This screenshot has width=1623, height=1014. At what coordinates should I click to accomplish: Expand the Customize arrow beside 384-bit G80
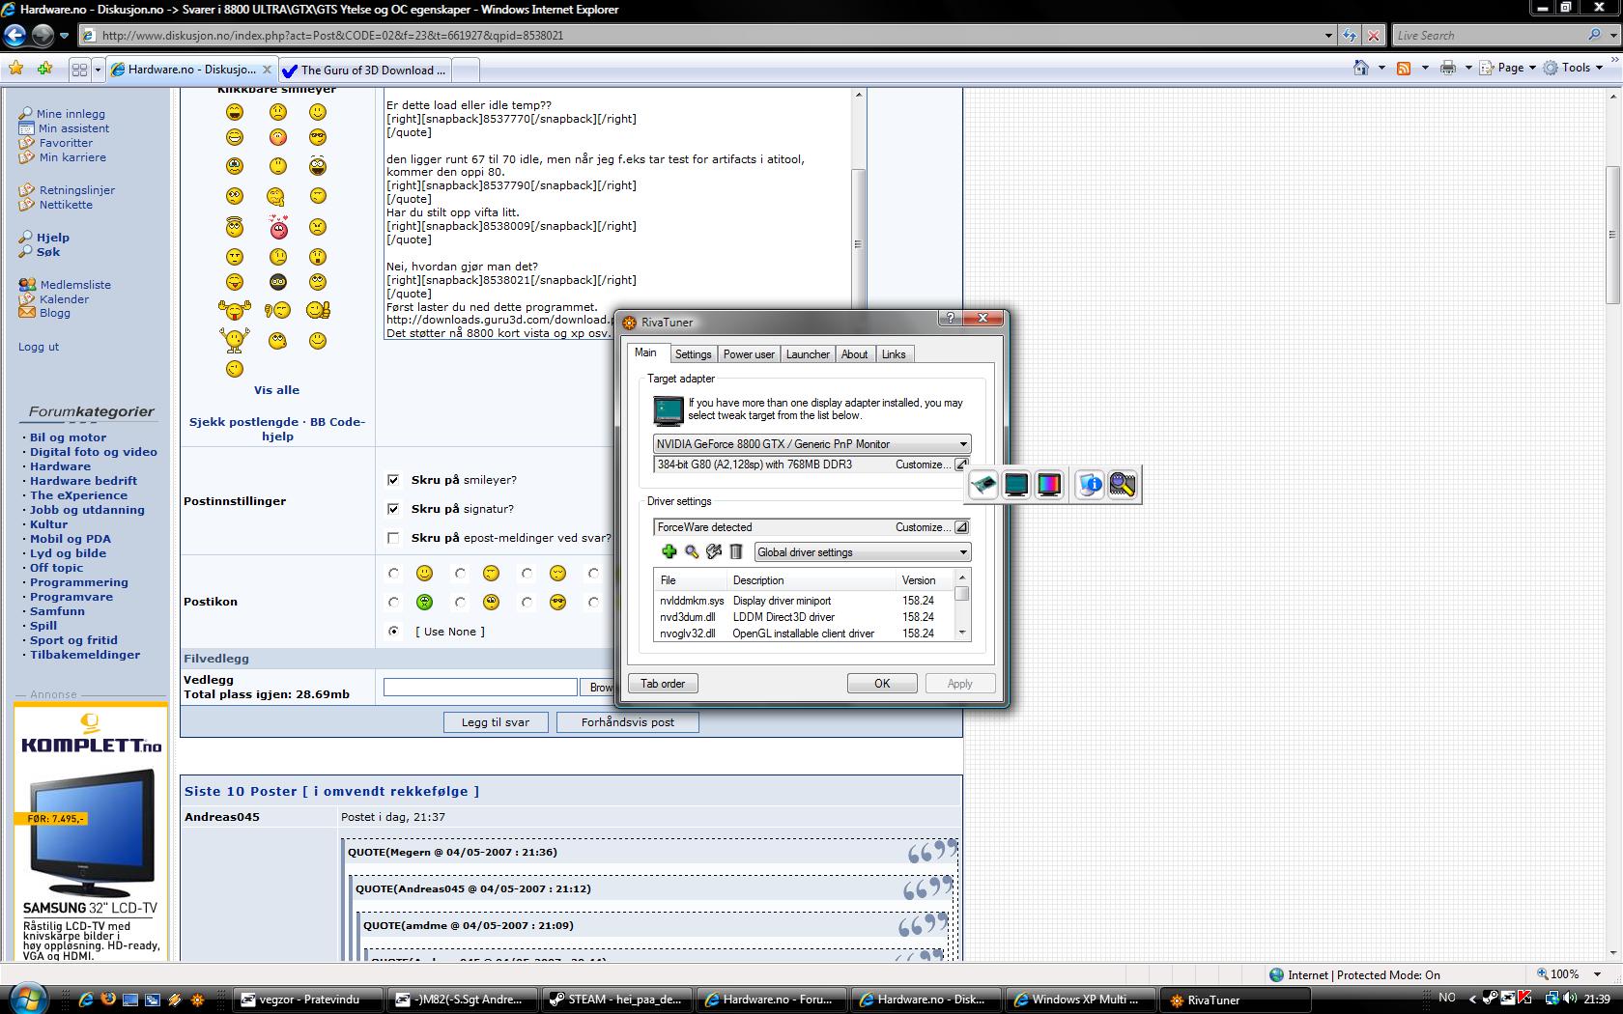pos(961,465)
